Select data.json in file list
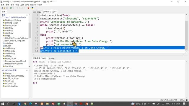 coord(9,43)
